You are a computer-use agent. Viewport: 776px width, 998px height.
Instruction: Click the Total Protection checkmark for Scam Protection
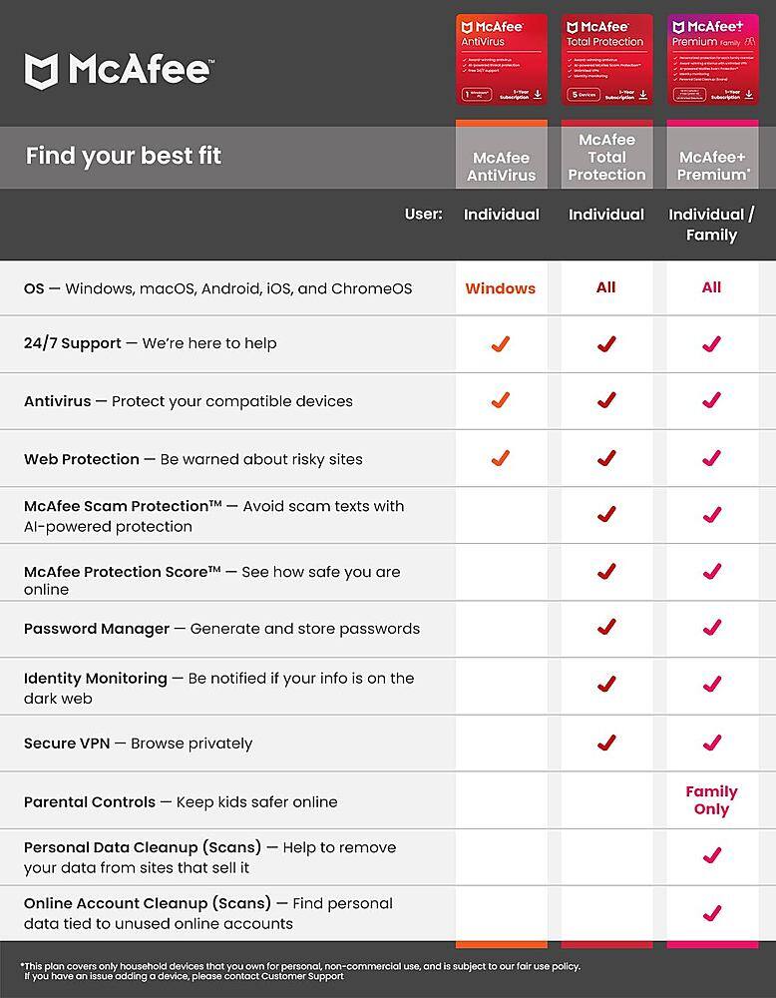tap(606, 515)
